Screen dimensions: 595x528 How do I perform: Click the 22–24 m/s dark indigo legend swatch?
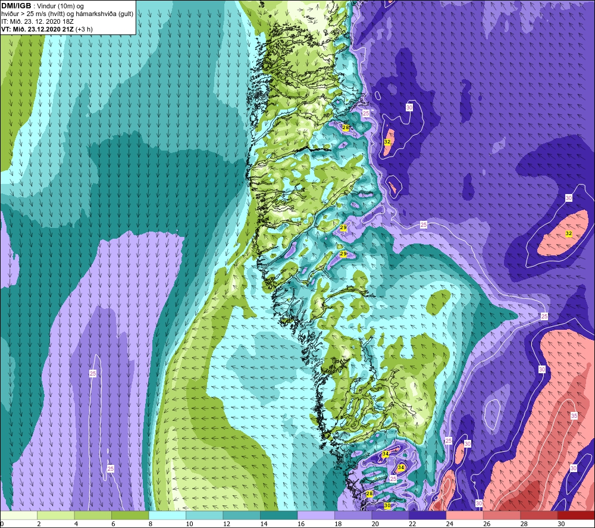[428, 515]
